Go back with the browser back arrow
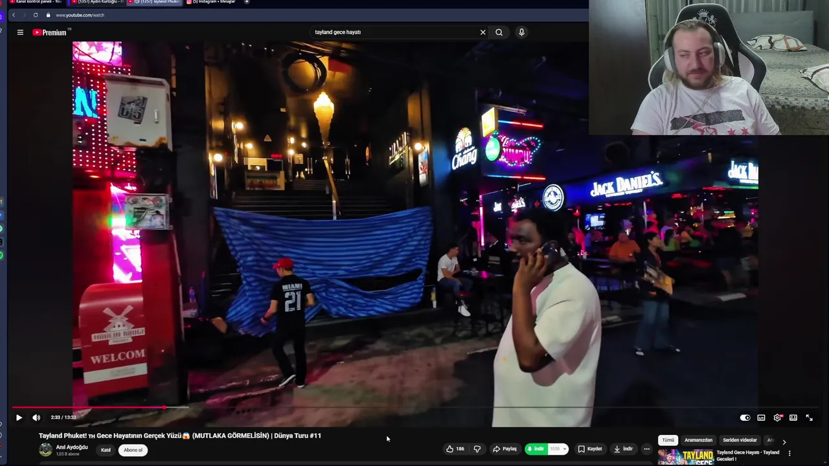829x466 pixels. point(14,15)
